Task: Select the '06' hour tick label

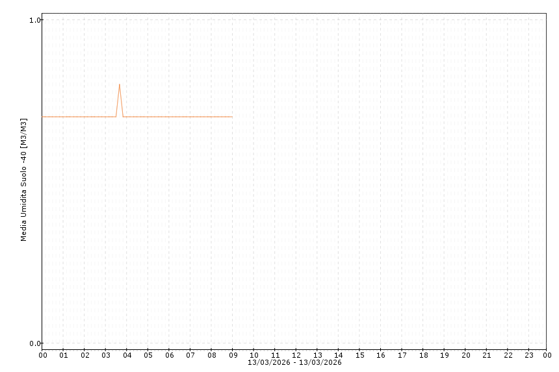Action: coord(169,355)
